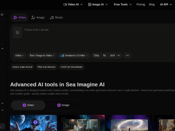Open the Video AI navigation menu

pos(73,4)
